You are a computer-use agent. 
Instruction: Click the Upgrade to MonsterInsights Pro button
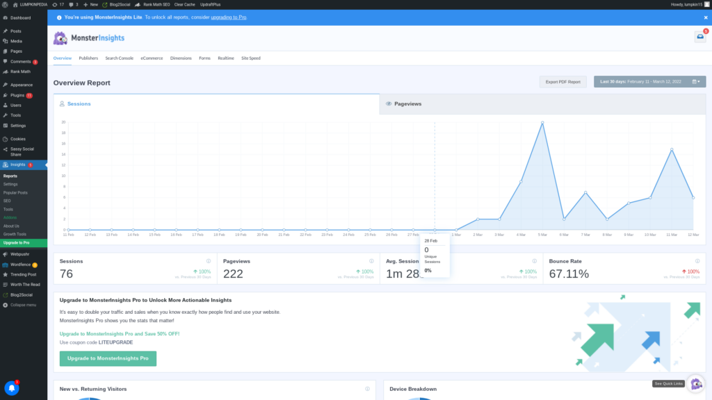(x=108, y=358)
